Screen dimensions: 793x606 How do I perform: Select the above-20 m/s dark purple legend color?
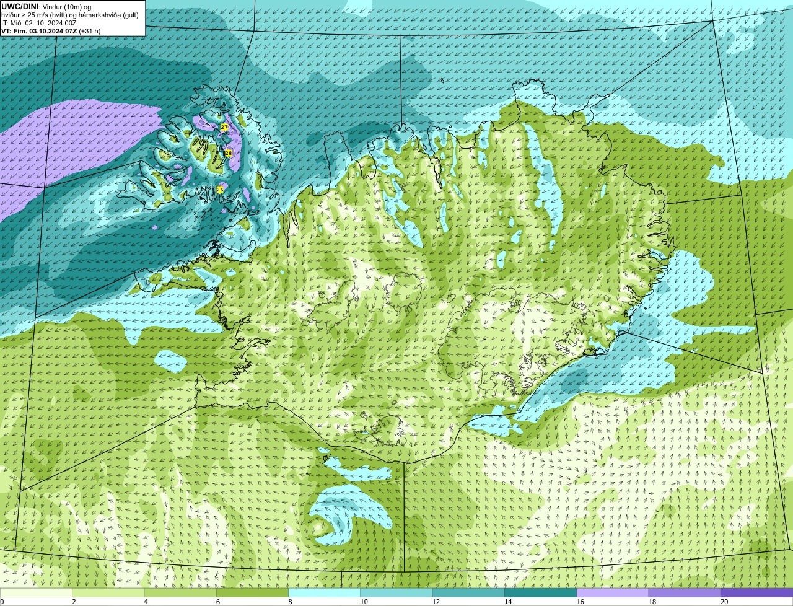click(x=757, y=593)
